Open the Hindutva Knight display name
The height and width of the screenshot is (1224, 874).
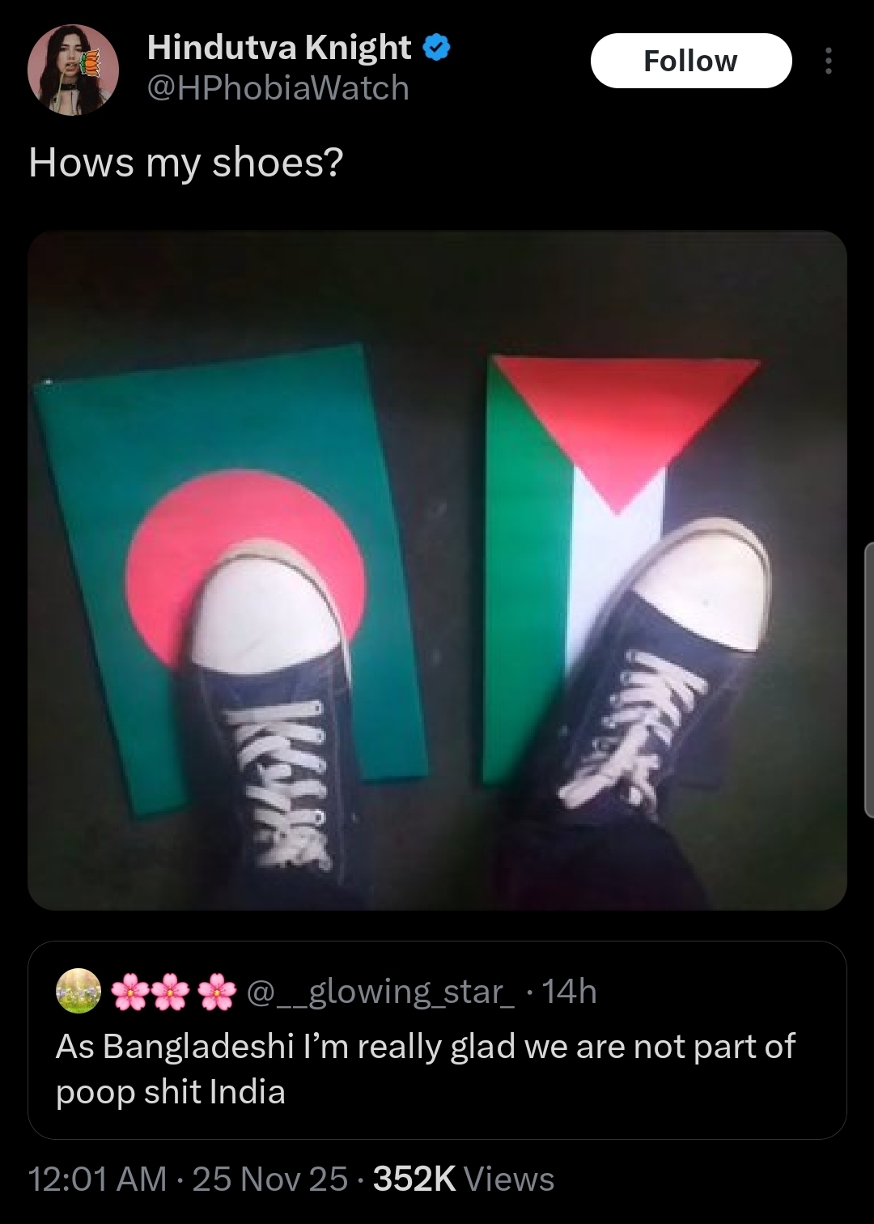(279, 49)
